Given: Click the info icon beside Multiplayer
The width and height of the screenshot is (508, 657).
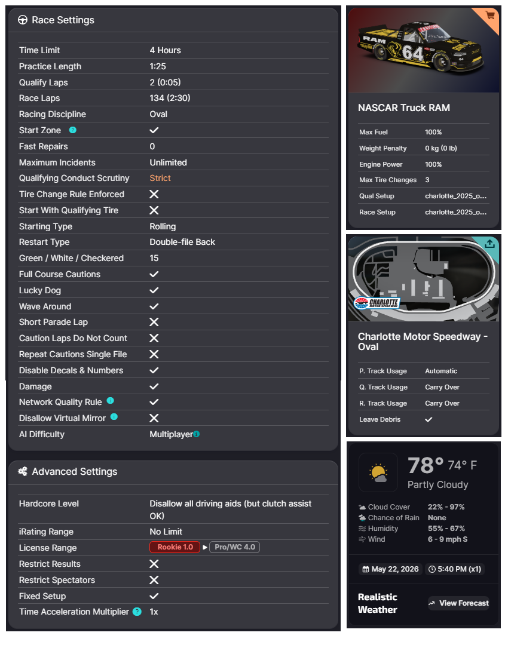Looking at the screenshot, I should [x=197, y=434].
